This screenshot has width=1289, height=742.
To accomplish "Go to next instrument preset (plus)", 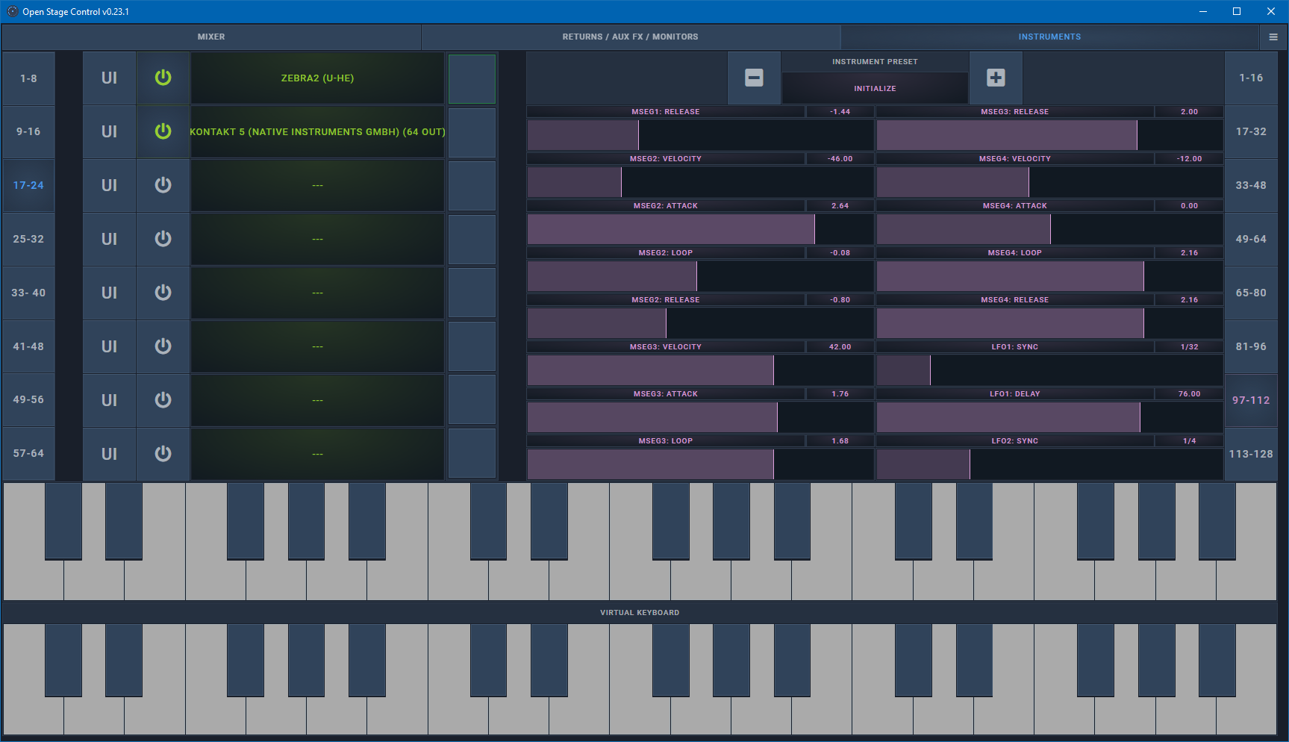I will (x=996, y=78).
